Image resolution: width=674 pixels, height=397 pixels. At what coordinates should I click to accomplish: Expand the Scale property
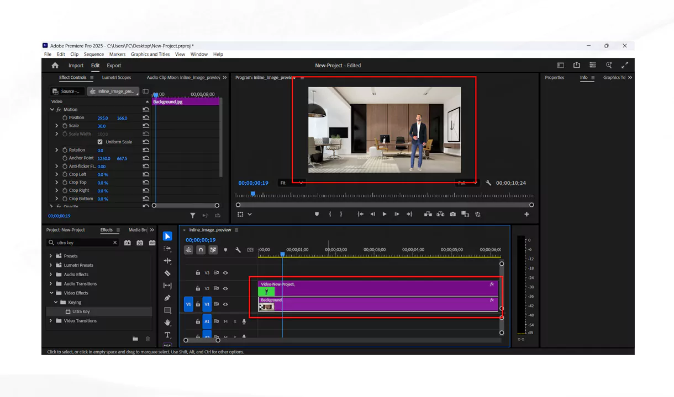coord(56,126)
